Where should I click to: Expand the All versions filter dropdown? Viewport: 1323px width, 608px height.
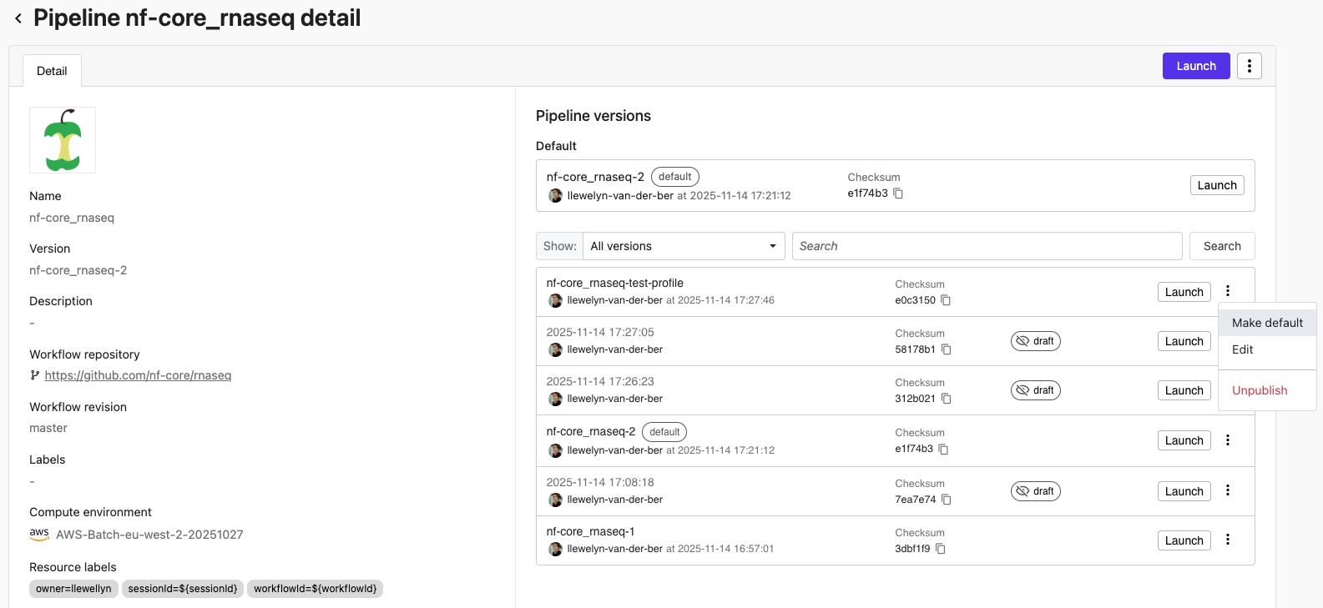point(683,246)
